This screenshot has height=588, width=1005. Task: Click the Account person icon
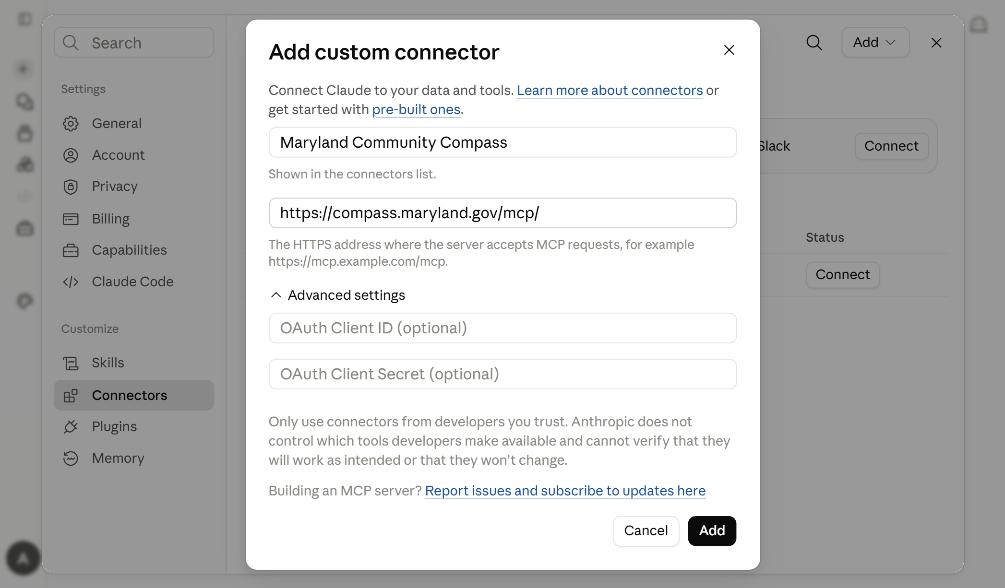[x=71, y=155]
